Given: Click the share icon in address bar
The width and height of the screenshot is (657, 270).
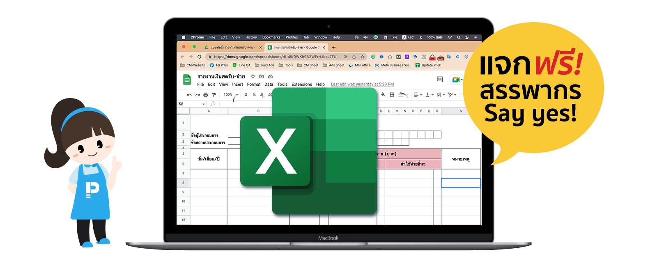Looking at the screenshot, I should coord(354,57).
